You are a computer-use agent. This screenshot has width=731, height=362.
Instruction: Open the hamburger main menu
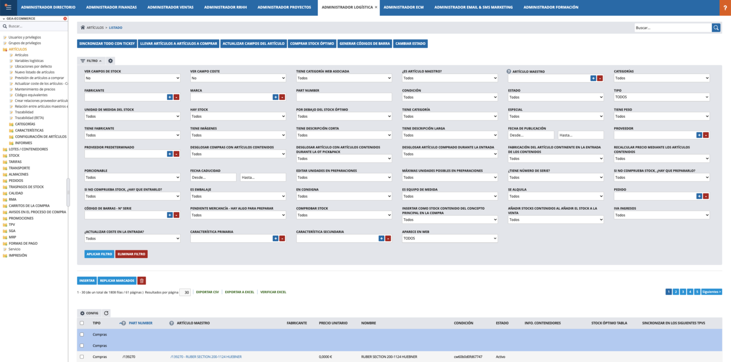(8, 7)
